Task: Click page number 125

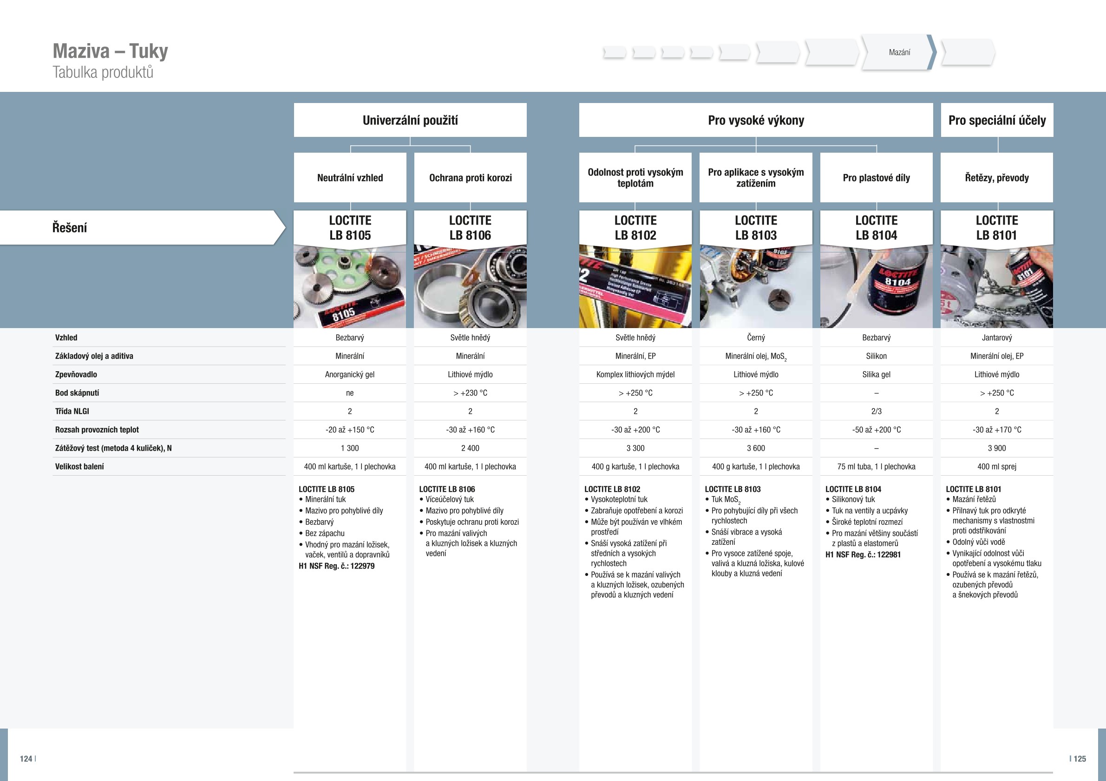Action: (x=1080, y=758)
